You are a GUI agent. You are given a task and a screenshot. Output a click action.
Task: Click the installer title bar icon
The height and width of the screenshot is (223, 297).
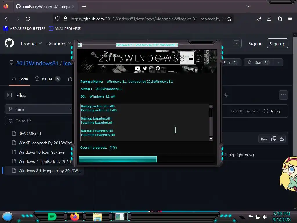pos(80,45)
